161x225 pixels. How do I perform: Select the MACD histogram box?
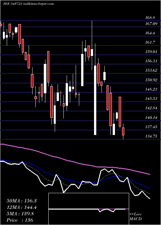coord(89,209)
